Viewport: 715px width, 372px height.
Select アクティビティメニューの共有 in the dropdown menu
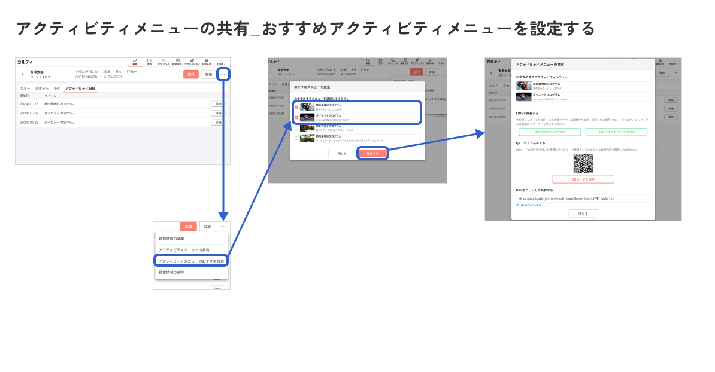(184, 249)
